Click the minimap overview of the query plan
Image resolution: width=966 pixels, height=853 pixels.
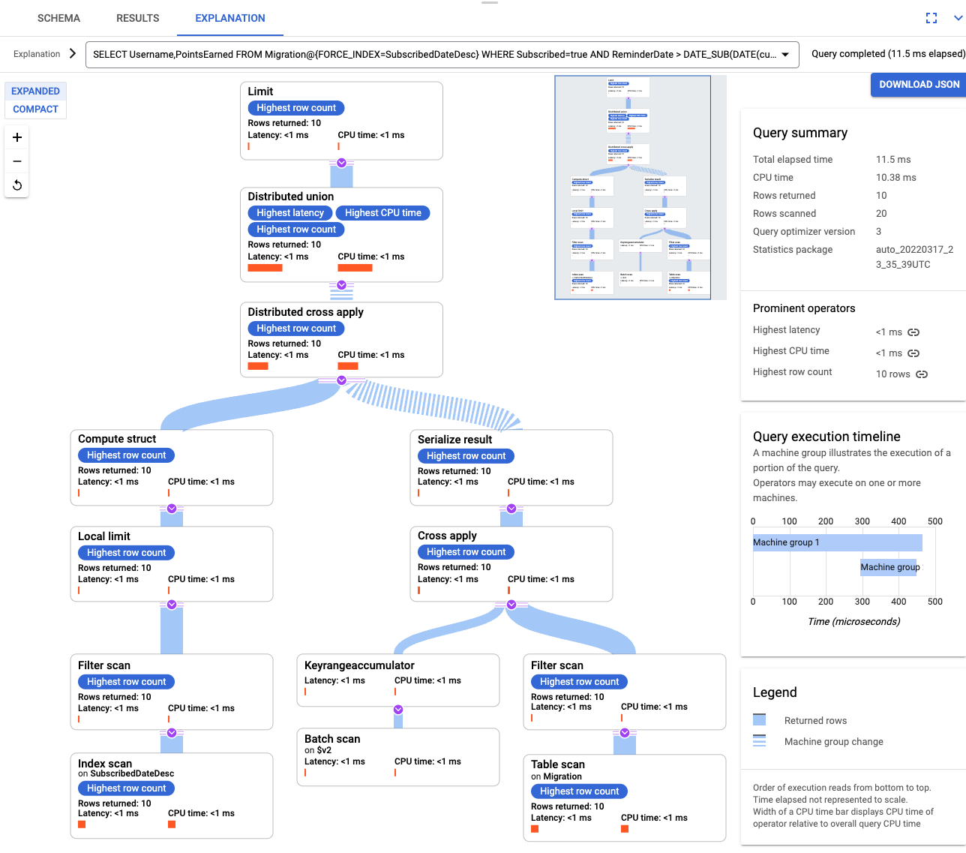click(x=637, y=186)
